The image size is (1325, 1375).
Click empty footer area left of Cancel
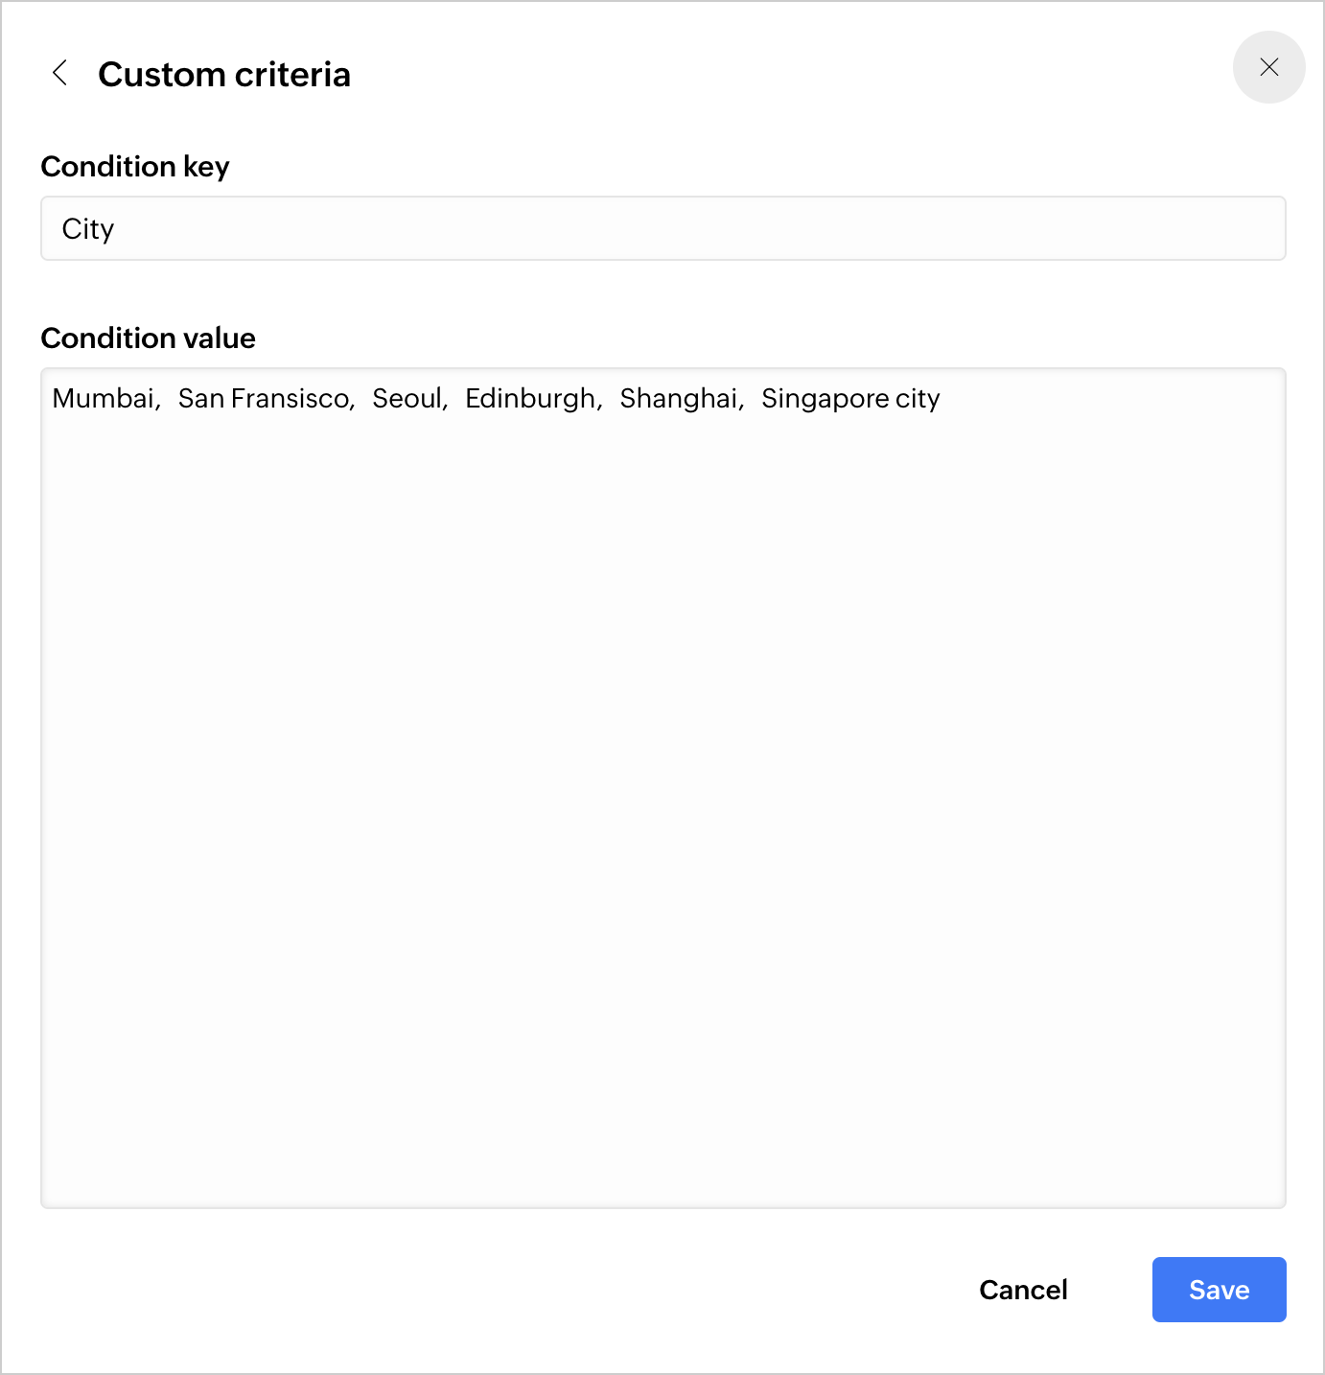pos(479,1290)
